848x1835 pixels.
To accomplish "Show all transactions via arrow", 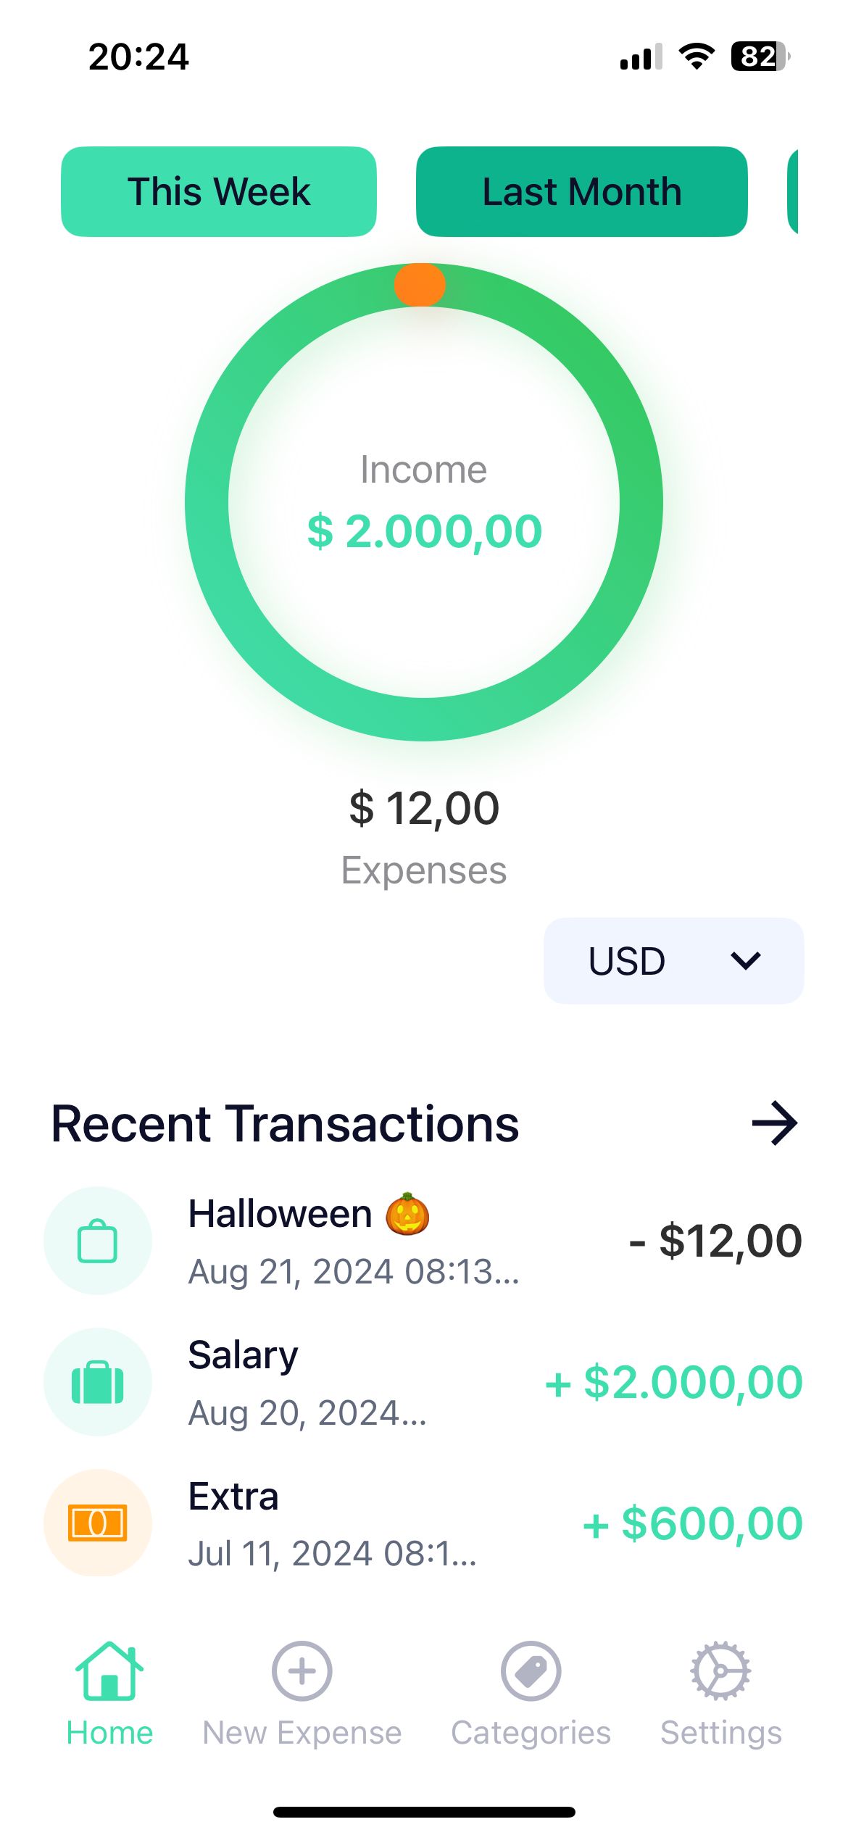I will (x=774, y=1123).
